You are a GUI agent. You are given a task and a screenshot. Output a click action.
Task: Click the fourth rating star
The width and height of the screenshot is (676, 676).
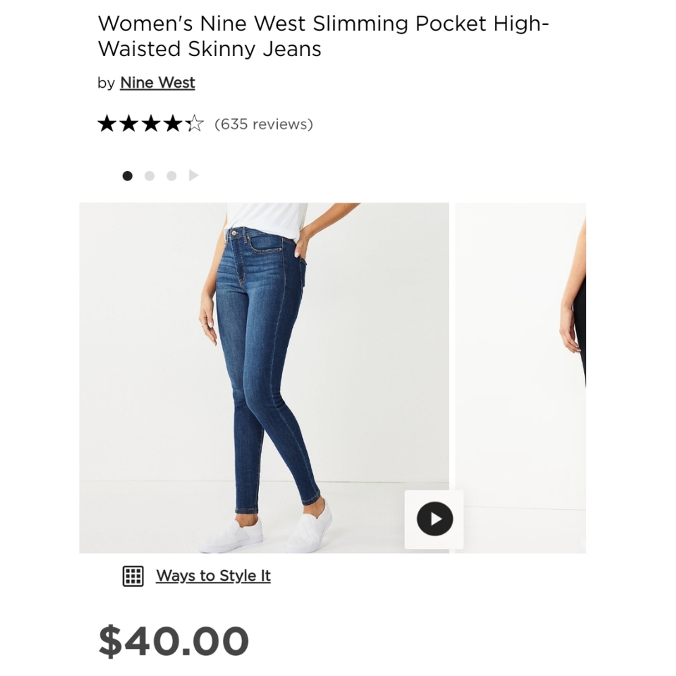[174, 123]
